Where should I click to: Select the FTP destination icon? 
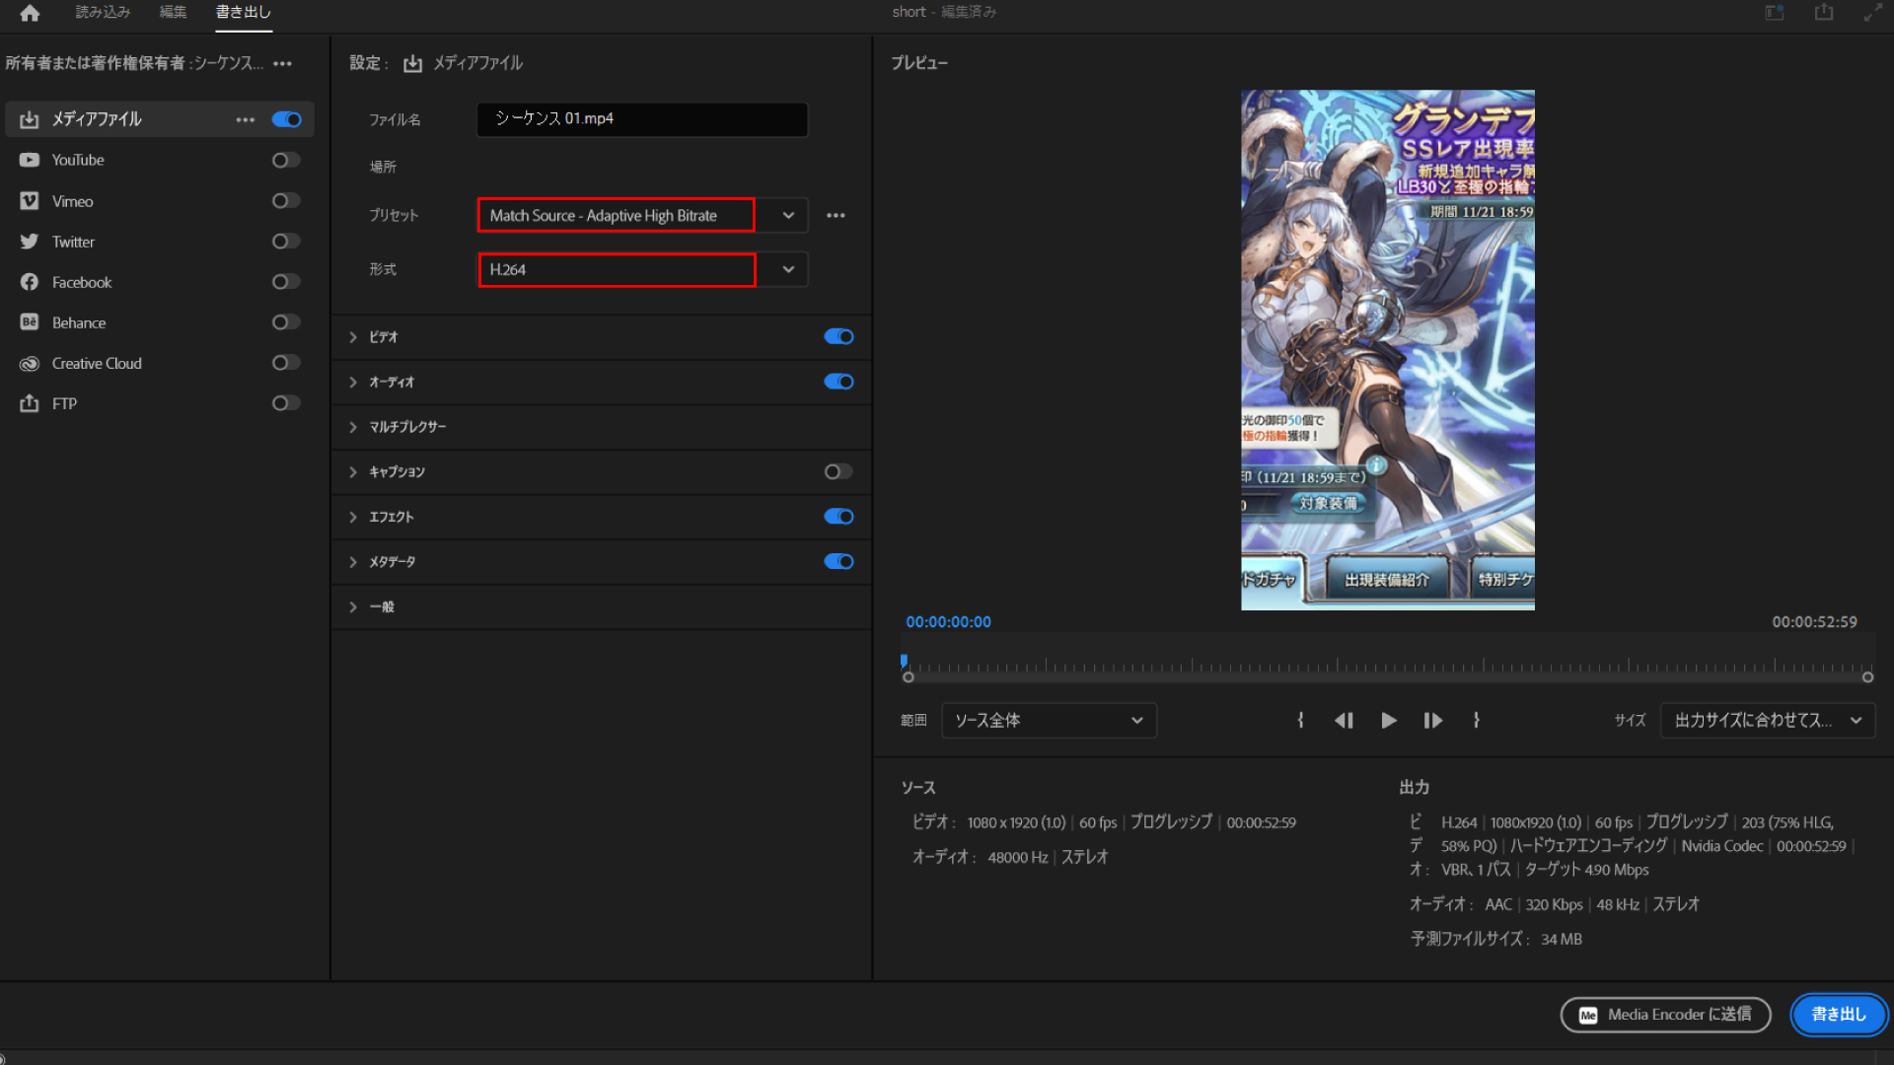(x=31, y=402)
